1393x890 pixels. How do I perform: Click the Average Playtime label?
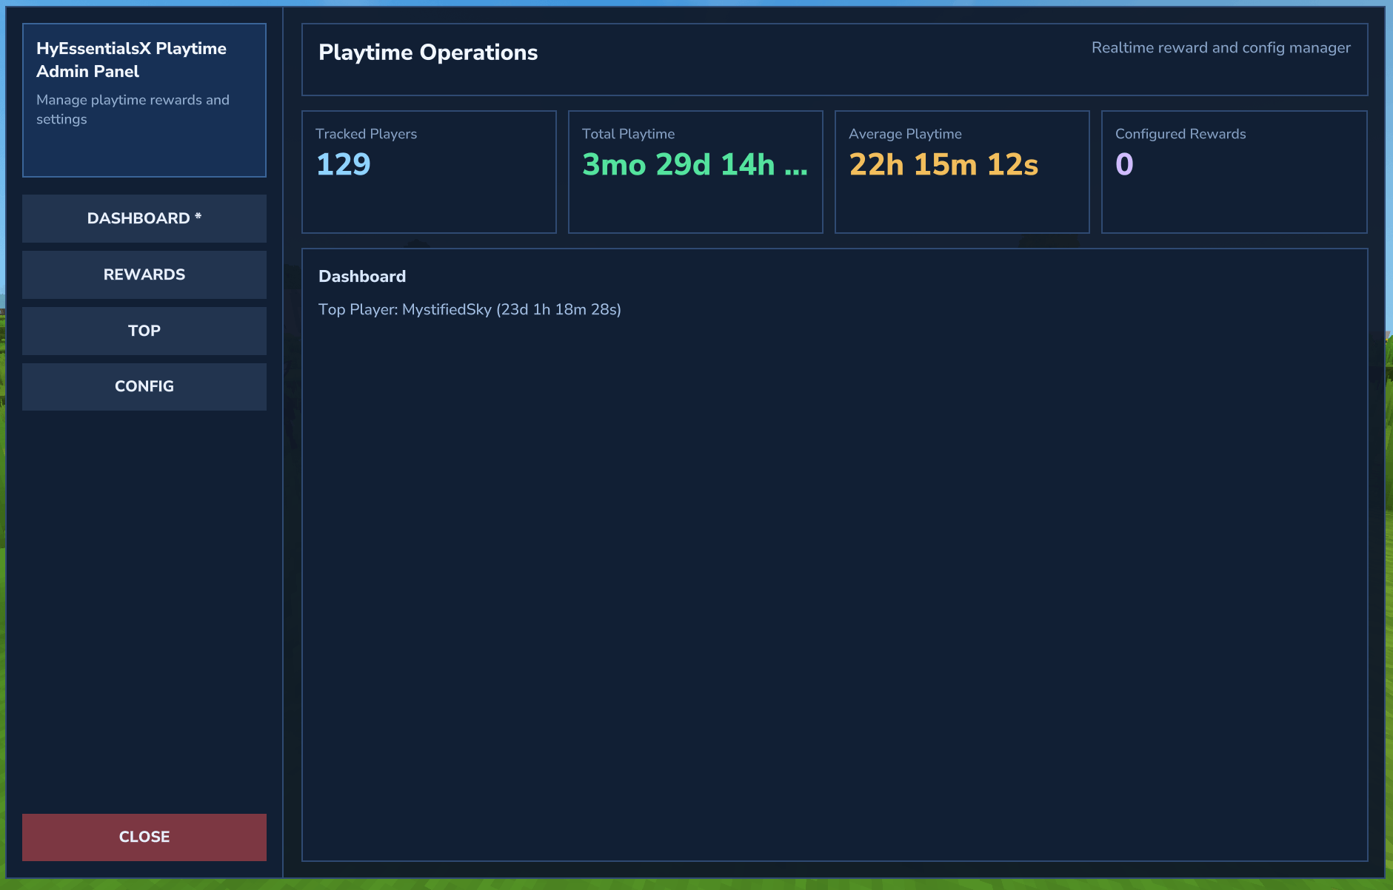tap(905, 134)
